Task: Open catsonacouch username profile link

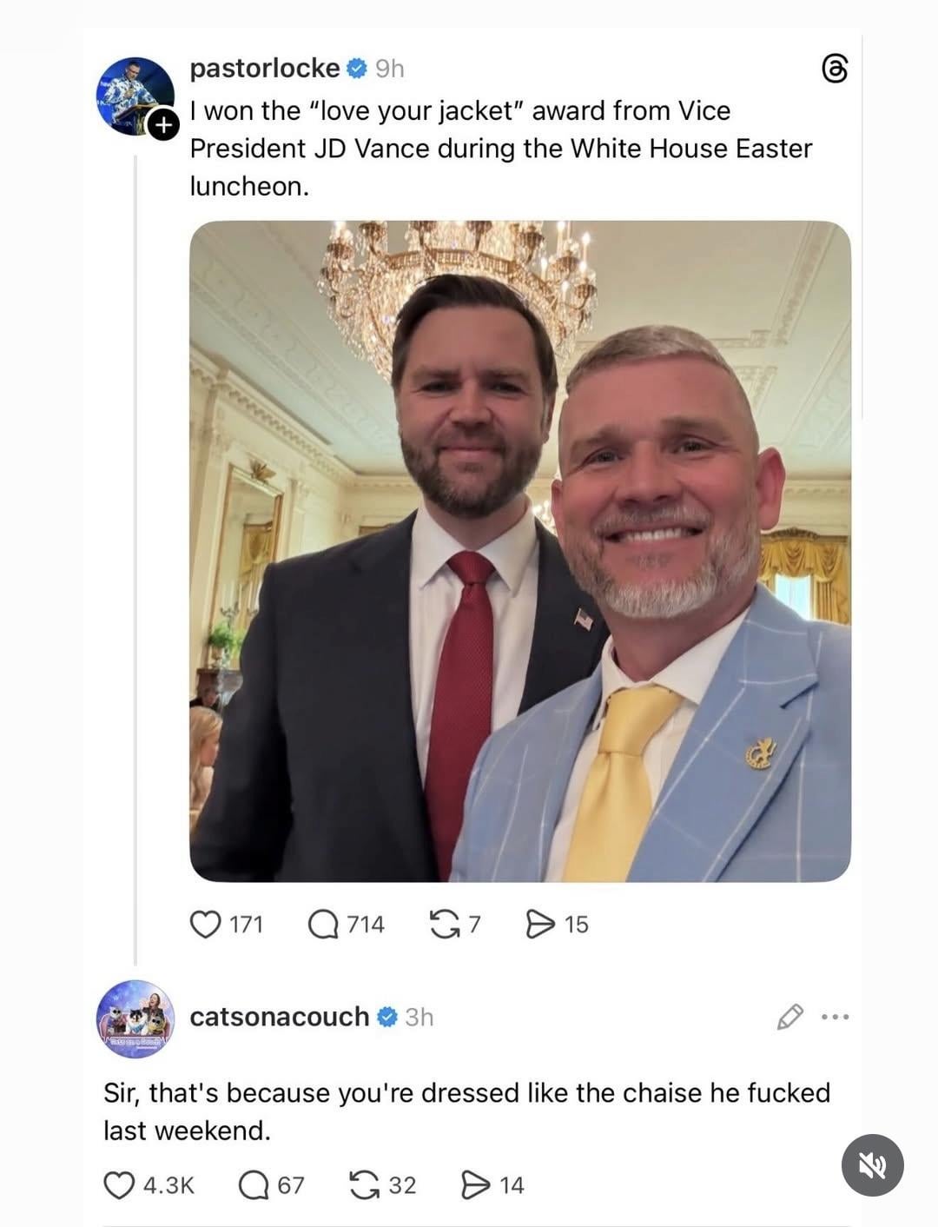Action: click(x=279, y=1017)
